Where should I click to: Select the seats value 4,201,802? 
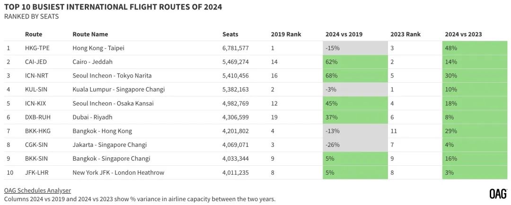[236, 131]
